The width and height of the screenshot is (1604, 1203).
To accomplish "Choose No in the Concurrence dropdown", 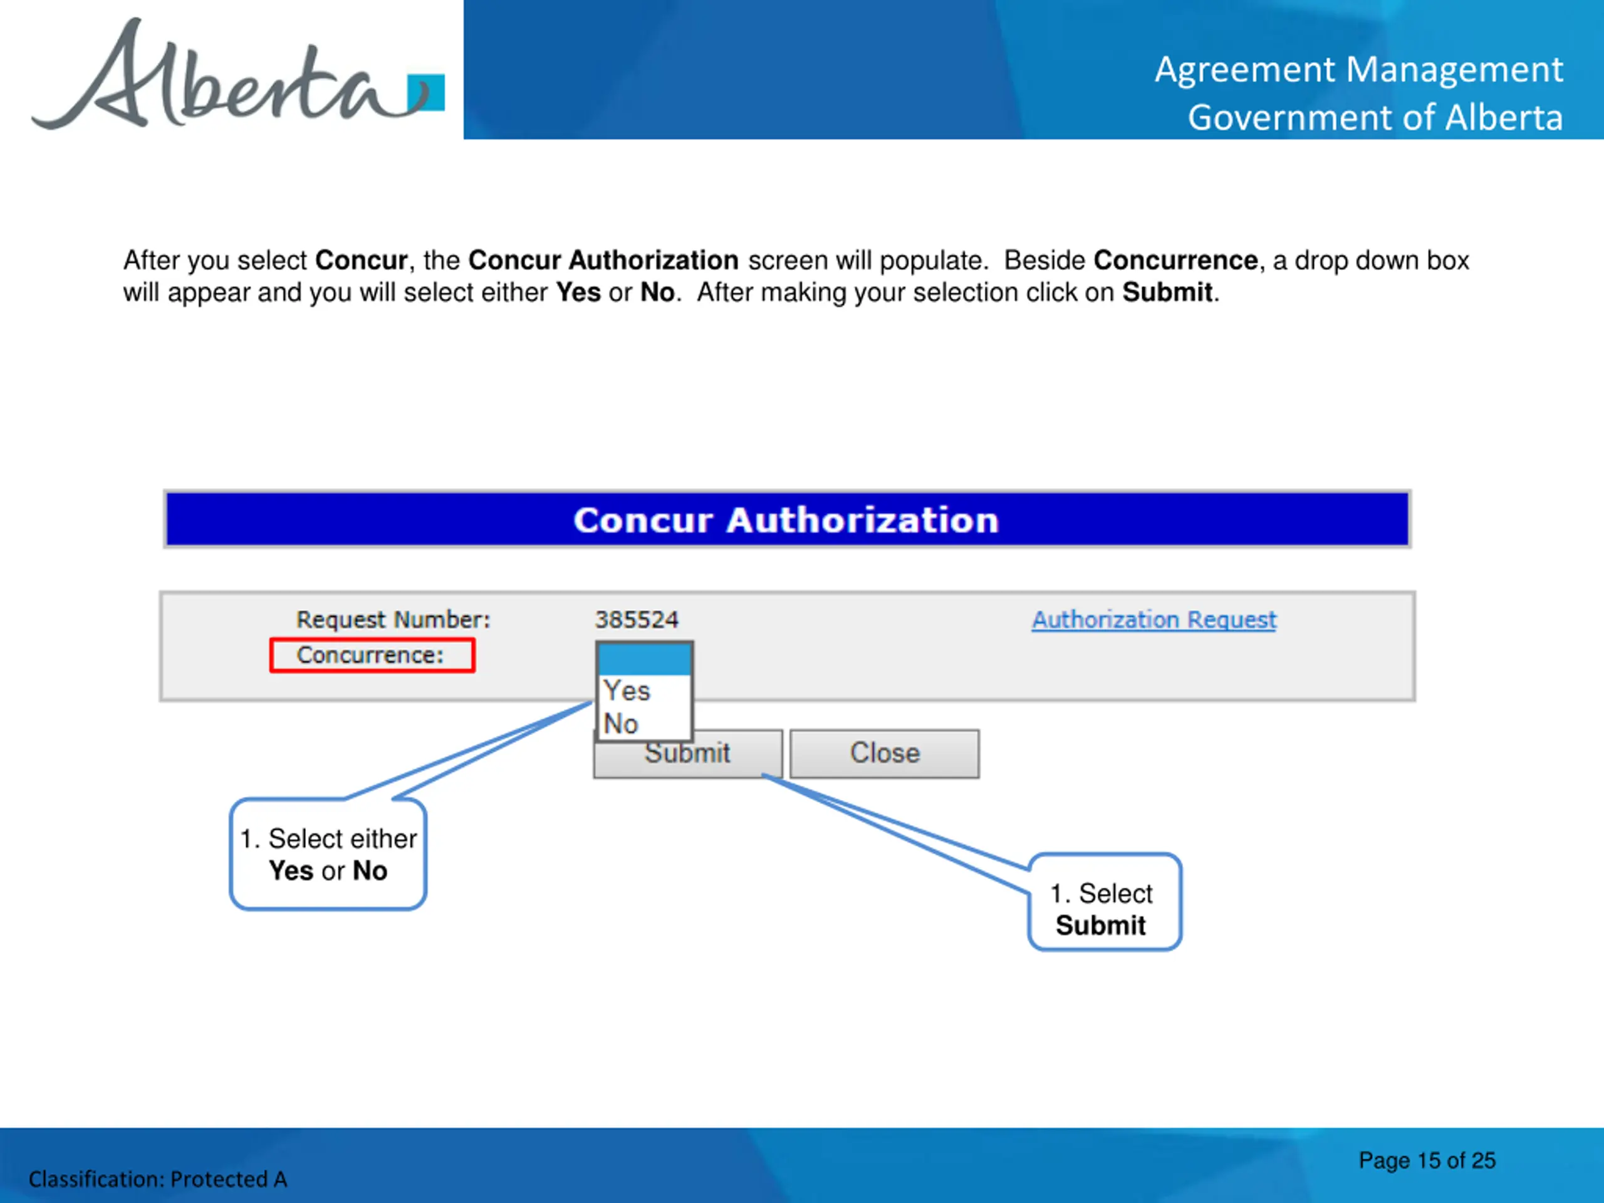I will coord(644,724).
